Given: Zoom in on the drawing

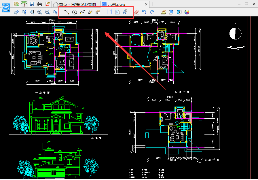Looking at the screenshot, I should [x=40, y=12].
